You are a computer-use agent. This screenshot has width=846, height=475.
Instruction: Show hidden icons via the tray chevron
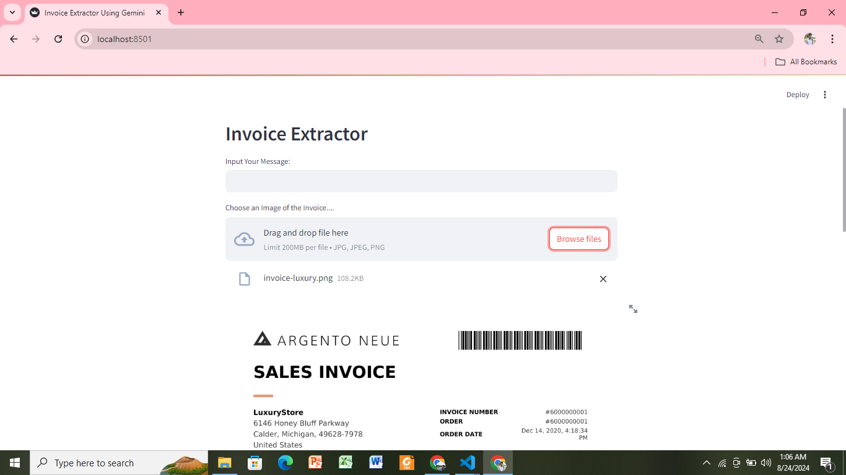[x=706, y=462]
